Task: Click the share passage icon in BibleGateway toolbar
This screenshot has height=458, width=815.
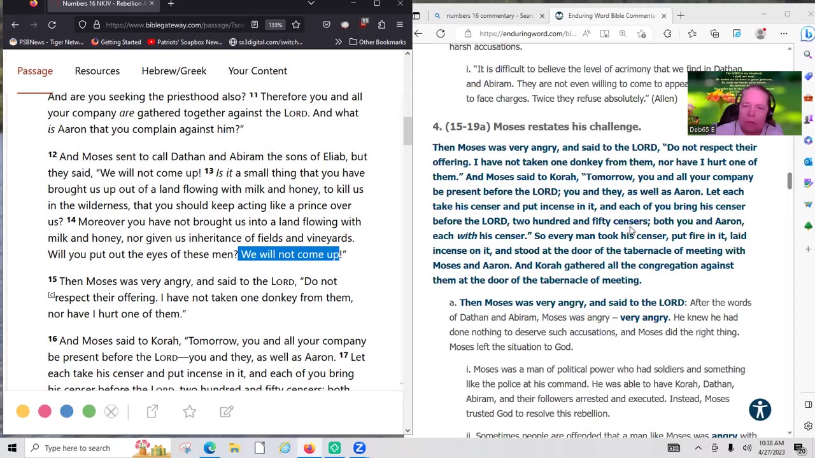Action: [152, 412]
